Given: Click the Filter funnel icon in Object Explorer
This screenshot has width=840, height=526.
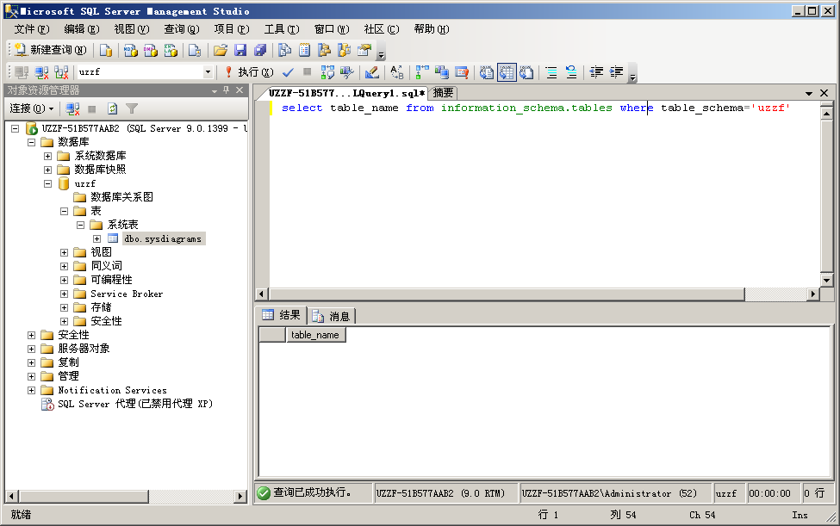Looking at the screenshot, I should tap(132, 109).
